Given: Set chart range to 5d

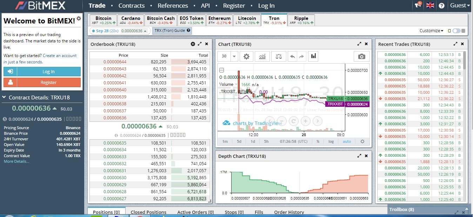Looking at the screenshot, I should pos(239,141).
